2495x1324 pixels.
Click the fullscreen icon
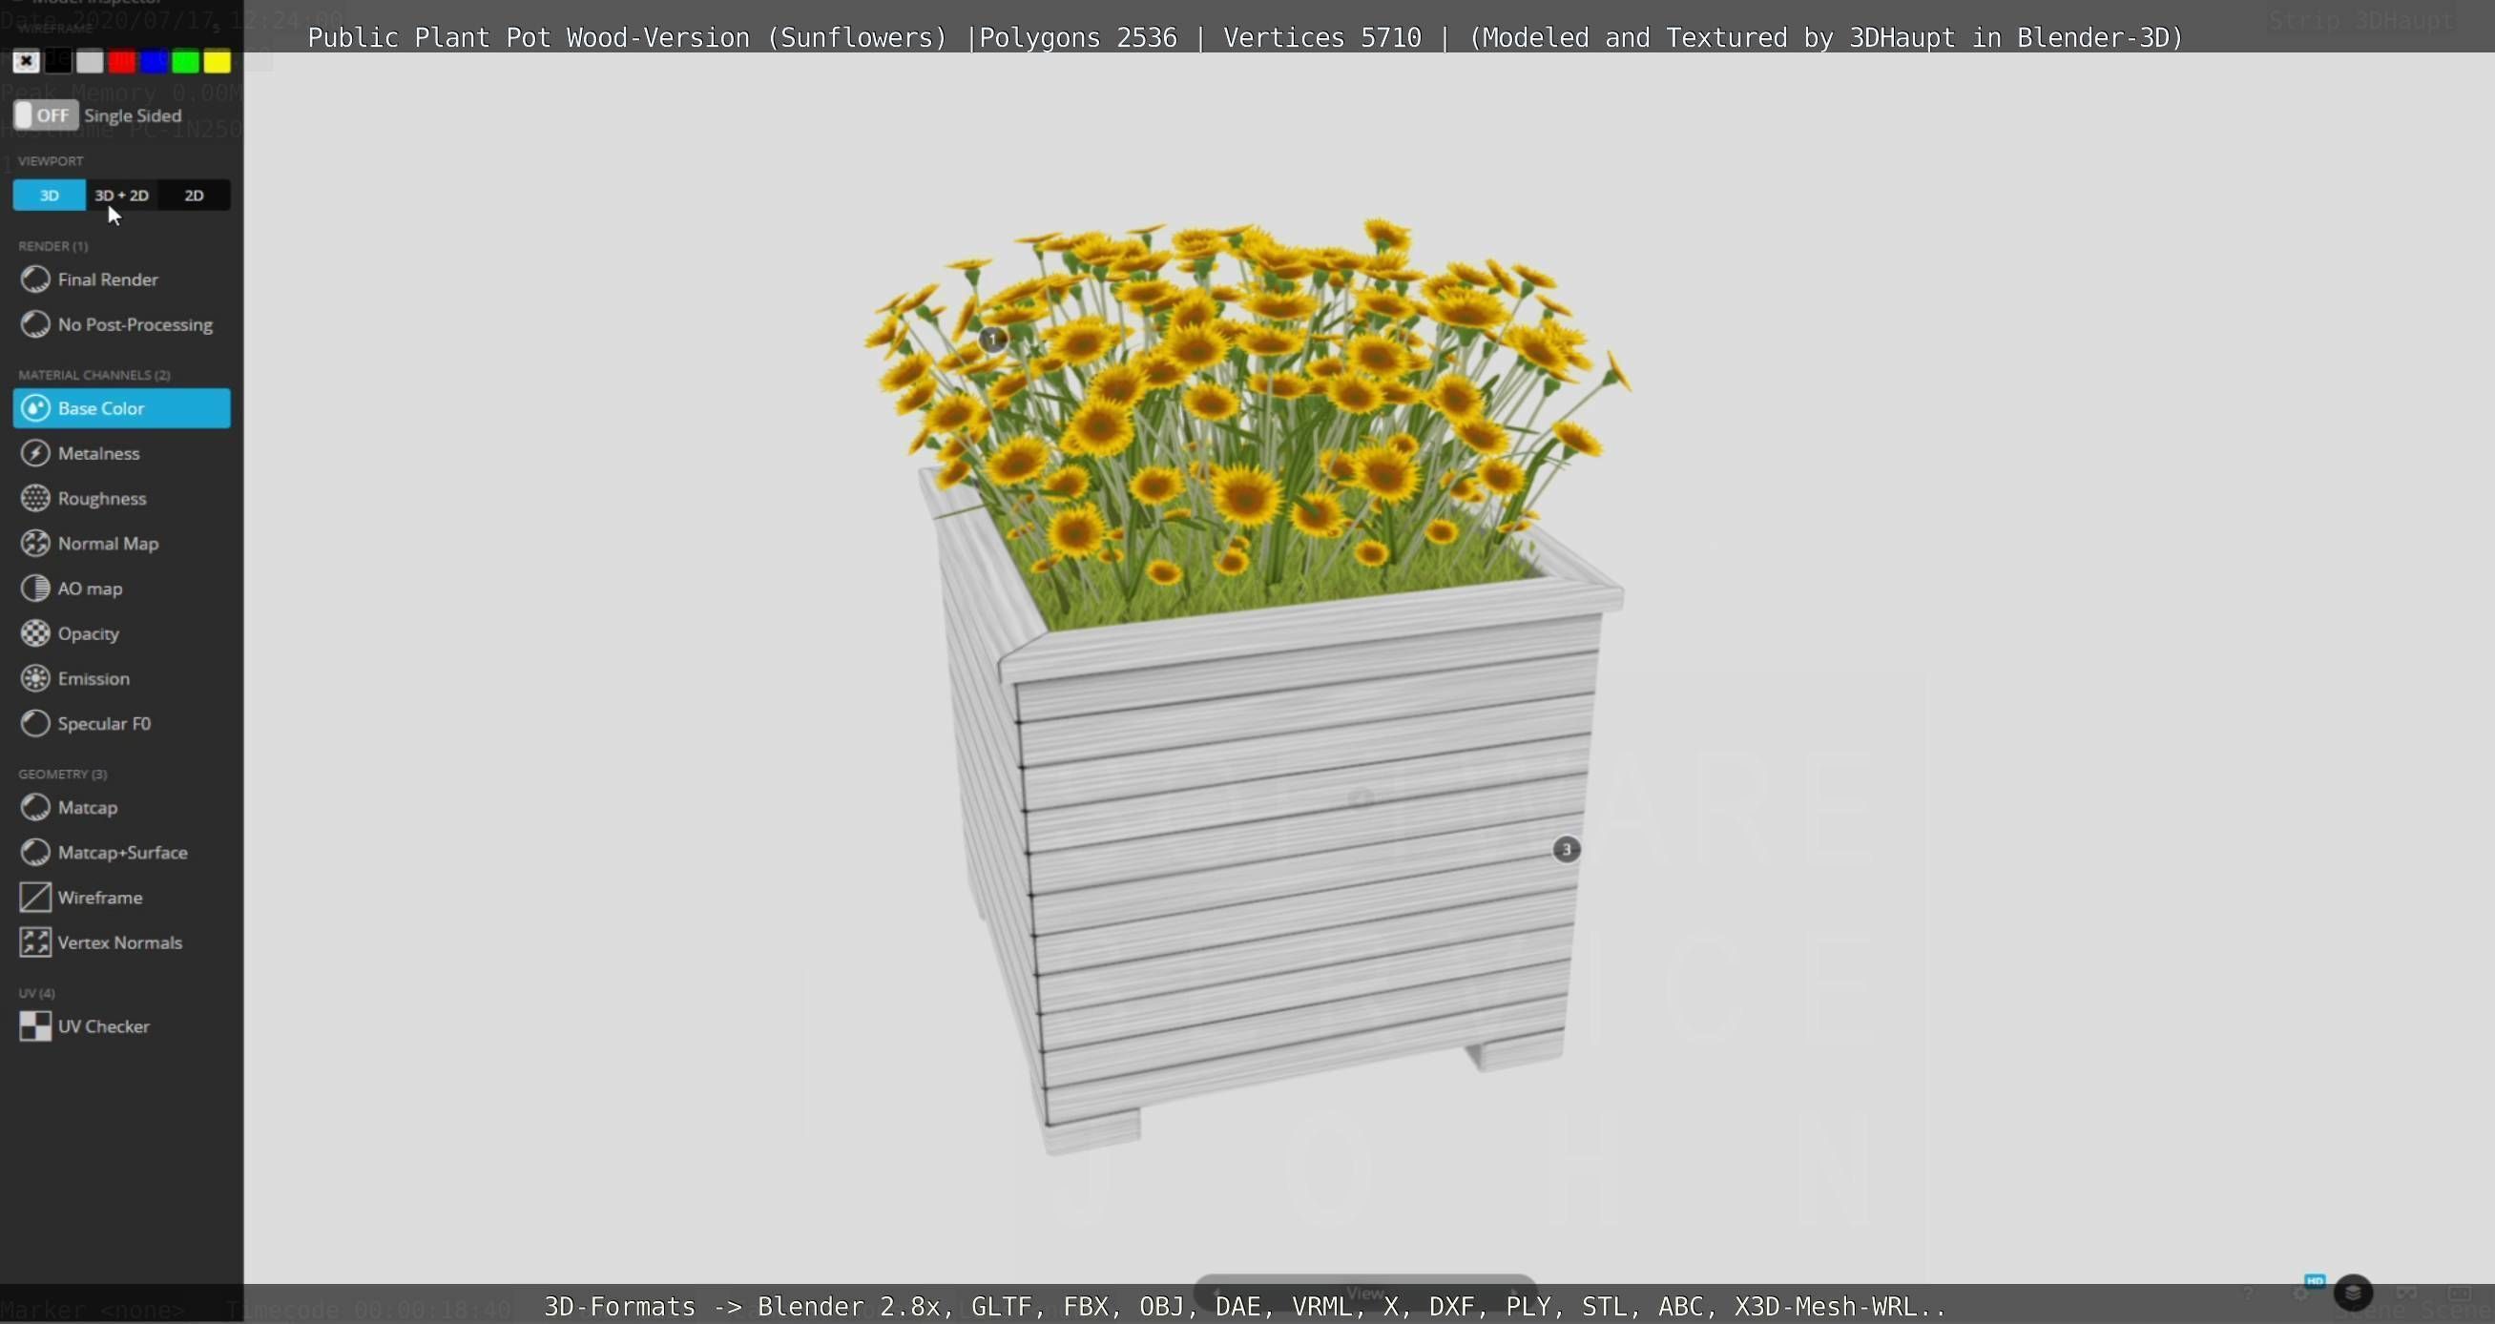[x=2460, y=1293]
